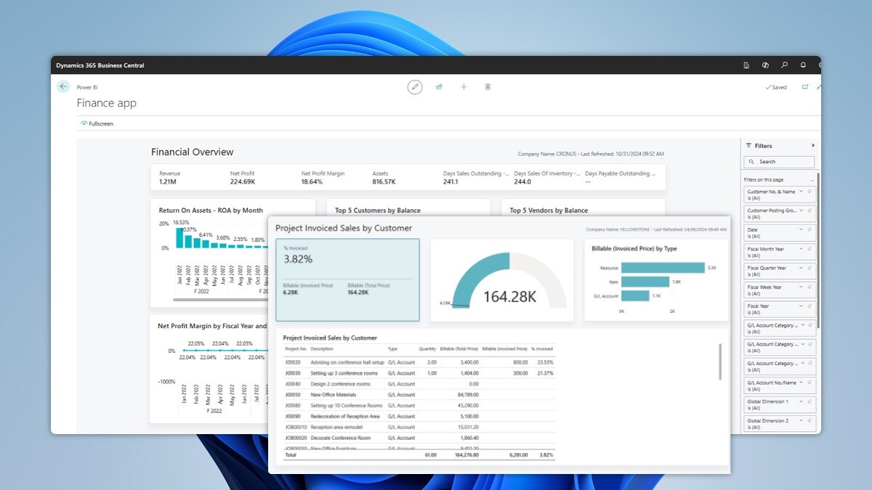Click the Add (+) icon in the toolbar
872x490 pixels.
pos(464,86)
